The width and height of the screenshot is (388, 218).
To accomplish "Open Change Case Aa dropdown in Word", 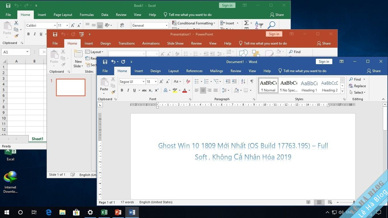I will pos(177,81).
